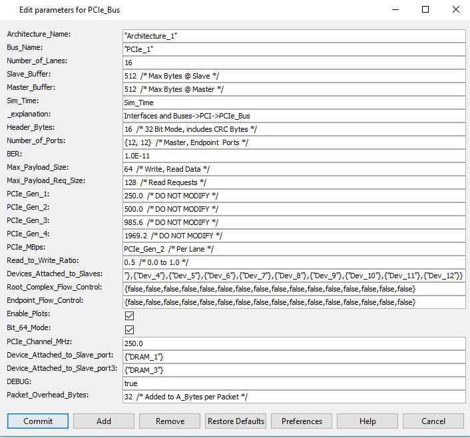This screenshot has height=438, width=470.
Task: Toggle the Enable_Plots checkbox
Action: [x=130, y=316]
